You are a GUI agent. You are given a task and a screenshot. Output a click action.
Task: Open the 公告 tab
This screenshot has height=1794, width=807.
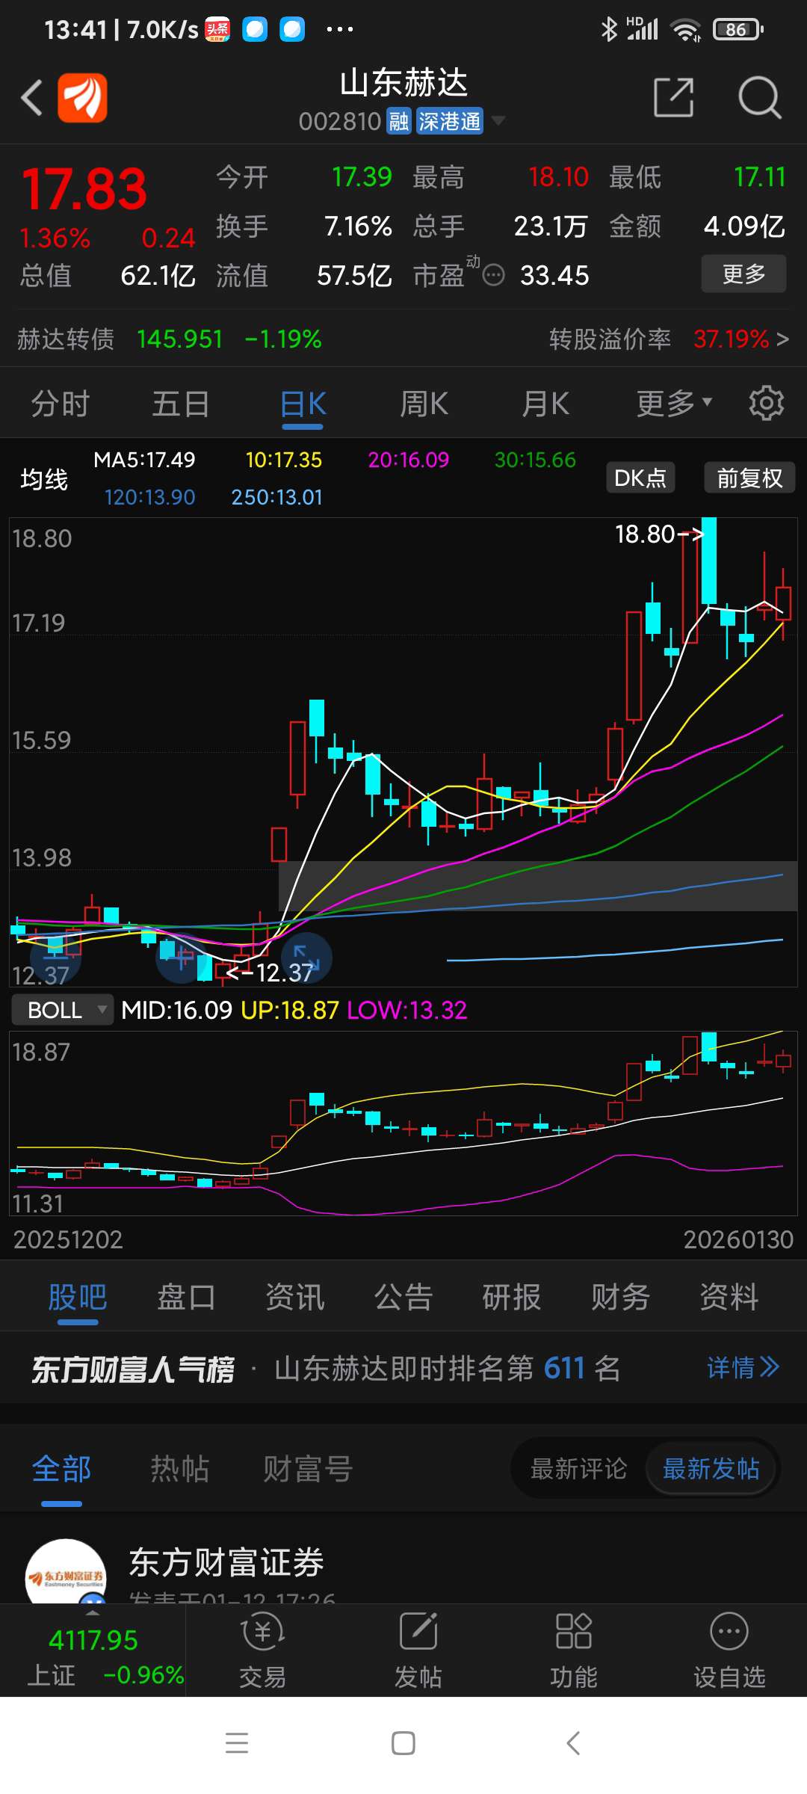pyautogui.click(x=403, y=1297)
